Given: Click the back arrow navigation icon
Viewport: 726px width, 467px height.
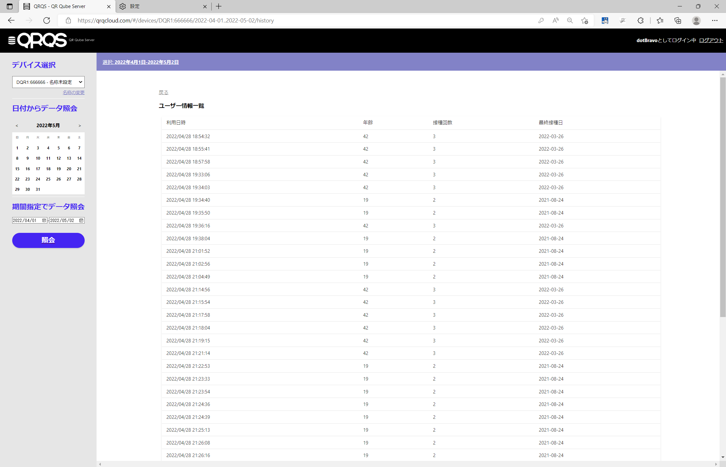Looking at the screenshot, I should tap(11, 21).
